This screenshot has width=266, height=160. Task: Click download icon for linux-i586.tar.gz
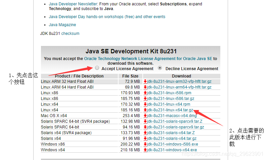145,99
